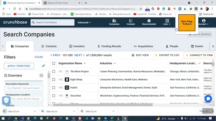Open The Mom Project company link

pyautogui.click(x=80, y=72)
